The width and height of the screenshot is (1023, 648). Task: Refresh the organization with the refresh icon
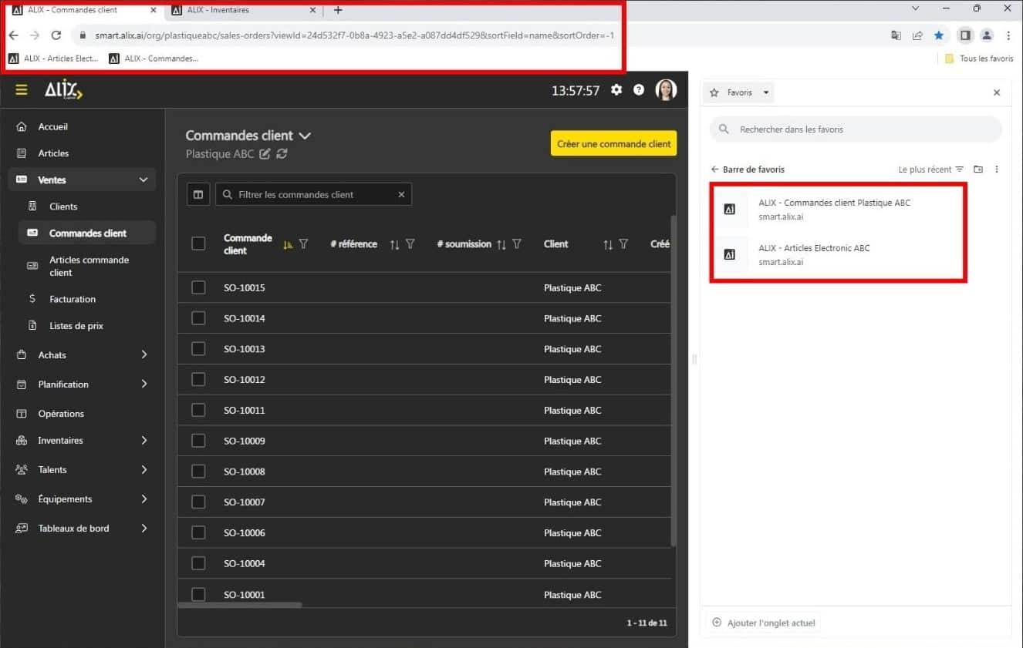pos(280,154)
